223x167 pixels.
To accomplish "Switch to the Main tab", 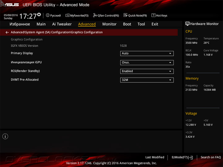I will click(x=41, y=24).
